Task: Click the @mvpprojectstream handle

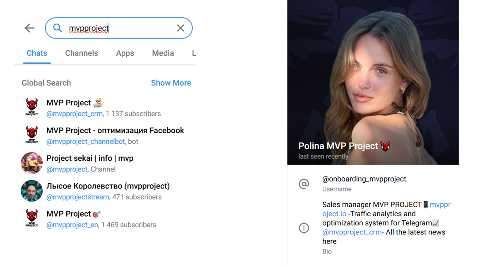Action: pos(77,197)
